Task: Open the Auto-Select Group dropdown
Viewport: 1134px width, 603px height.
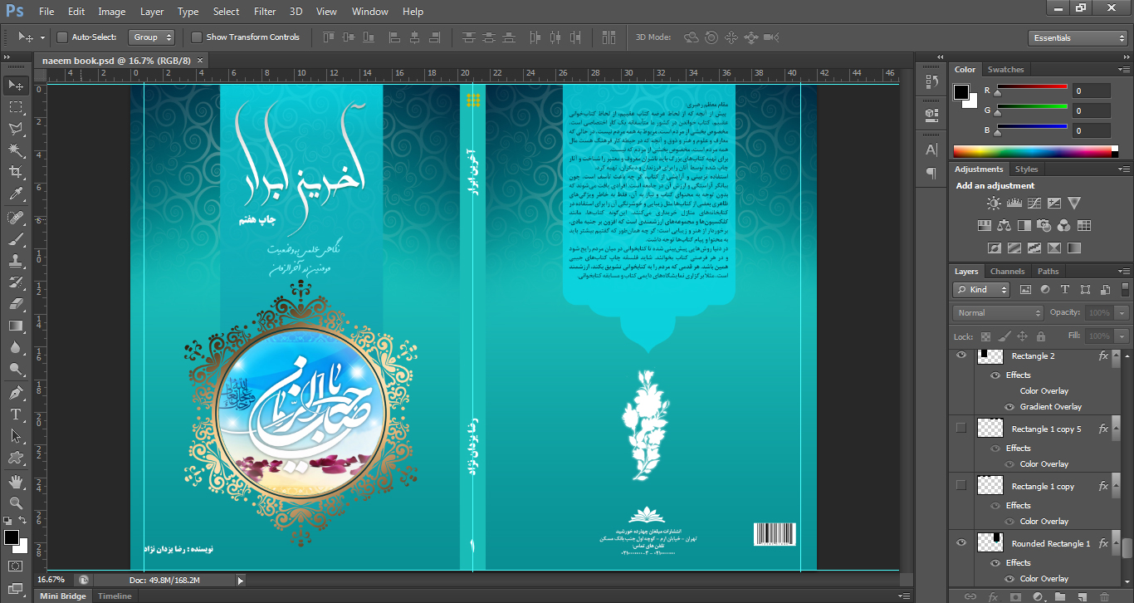Action: point(153,37)
